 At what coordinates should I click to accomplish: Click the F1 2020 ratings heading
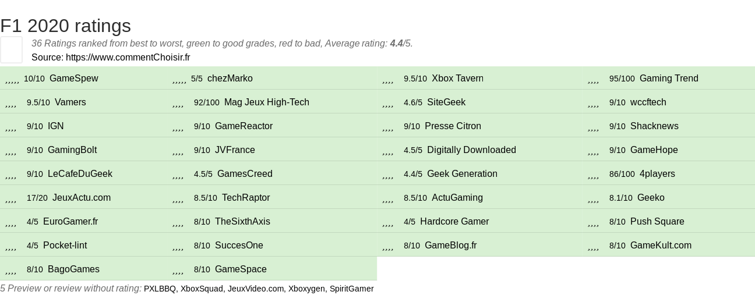coord(65,26)
